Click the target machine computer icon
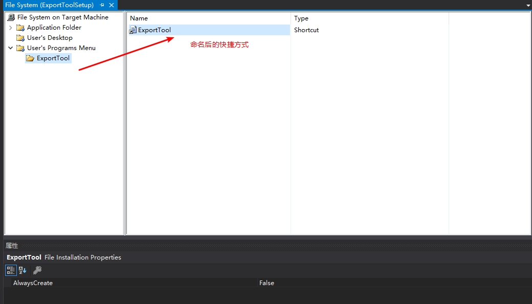Image resolution: width=532 pixels, height=304 pixels. pos(11,17)
